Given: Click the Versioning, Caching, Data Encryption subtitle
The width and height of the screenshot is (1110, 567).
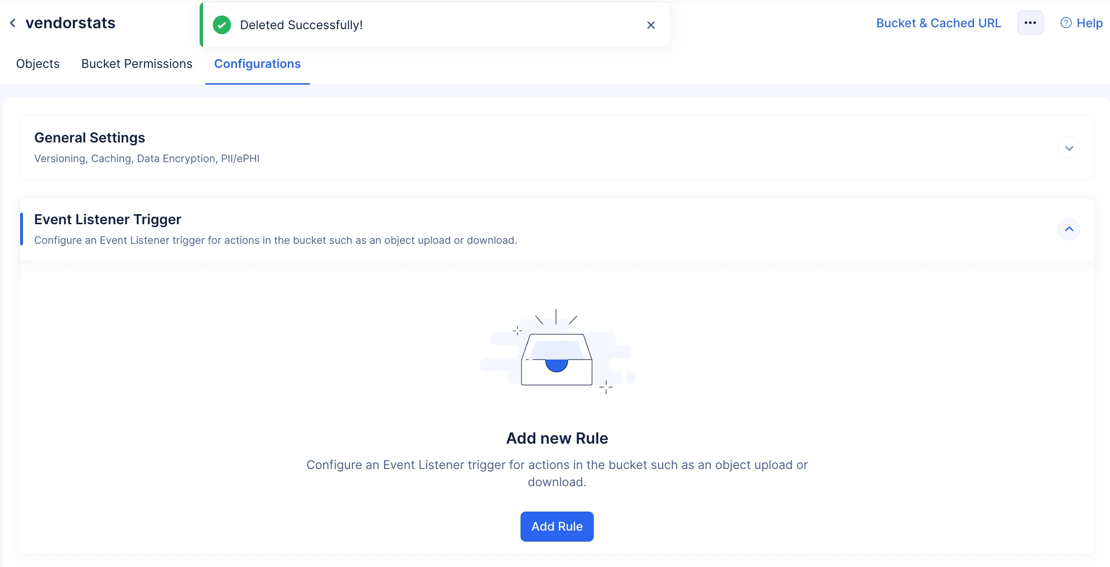Looking at the screenshot, I should (x=147, y=158).
